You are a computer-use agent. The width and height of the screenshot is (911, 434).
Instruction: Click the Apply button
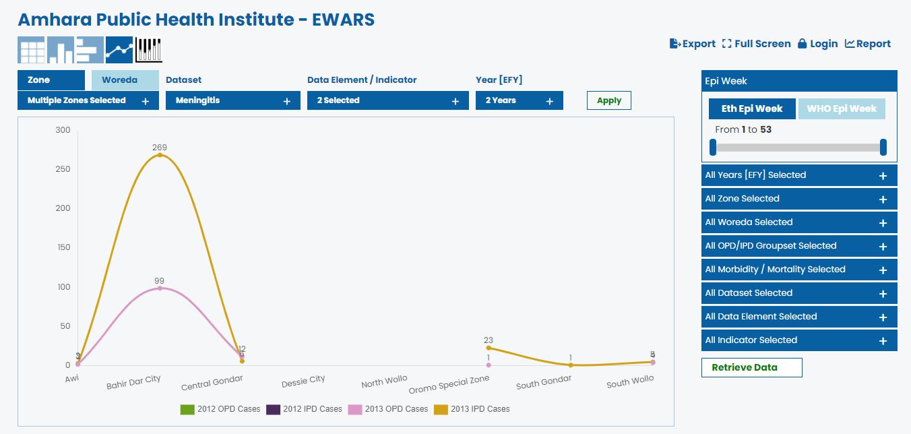(x=608, y=100)
